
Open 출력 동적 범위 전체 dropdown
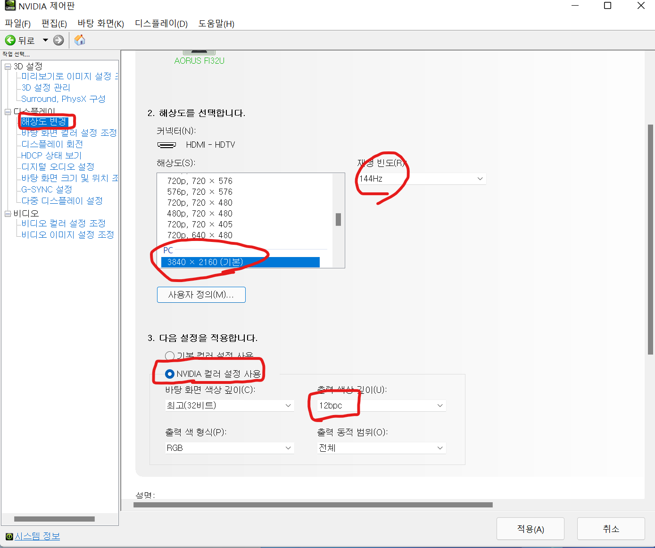[381, 448]
